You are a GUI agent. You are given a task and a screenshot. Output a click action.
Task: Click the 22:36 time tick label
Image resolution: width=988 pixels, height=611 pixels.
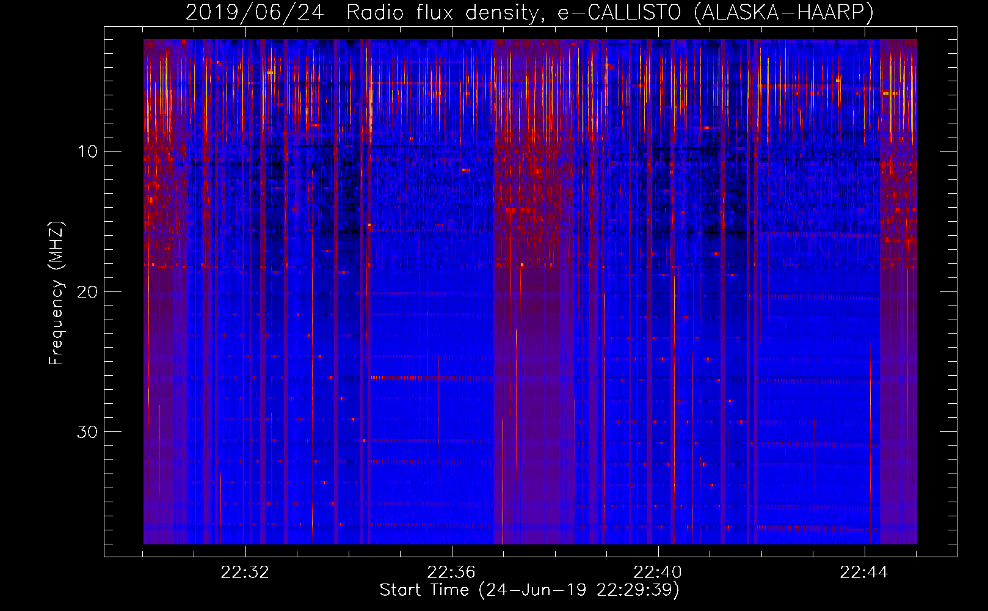click(x=451, y=573)
